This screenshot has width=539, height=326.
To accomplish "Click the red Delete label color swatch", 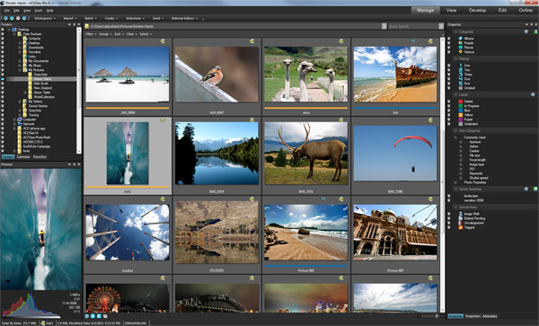I will coord(460,101).
